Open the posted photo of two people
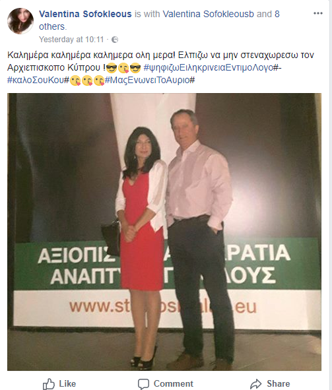Viewport: 332px width, 390px height. pos(164,232)
